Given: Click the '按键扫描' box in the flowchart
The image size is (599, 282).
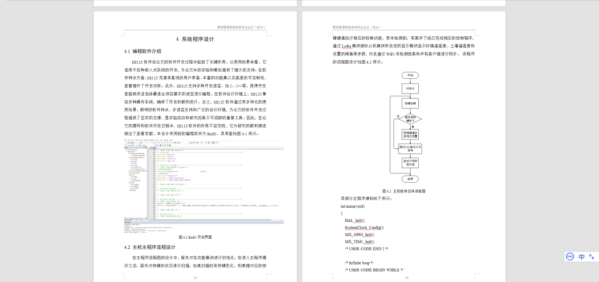Looking at the screenshot, I should click(x=410, y=103).
